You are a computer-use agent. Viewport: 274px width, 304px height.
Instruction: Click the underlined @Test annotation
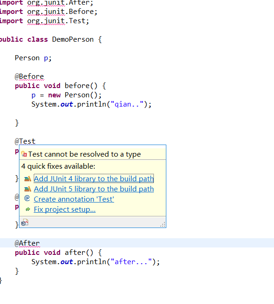coord(25,141)
